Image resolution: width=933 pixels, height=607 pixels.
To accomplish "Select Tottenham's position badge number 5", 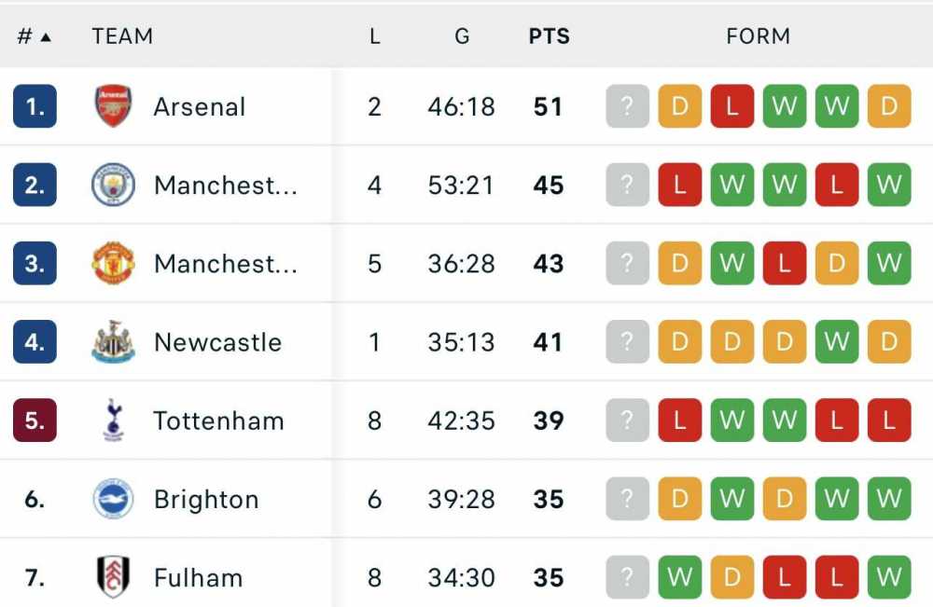I will point(35,421).
